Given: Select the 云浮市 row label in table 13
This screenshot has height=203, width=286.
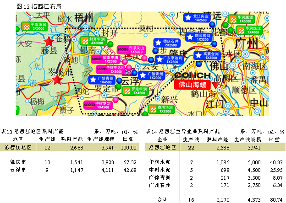Looking at the screenshot, I should 18,170.
